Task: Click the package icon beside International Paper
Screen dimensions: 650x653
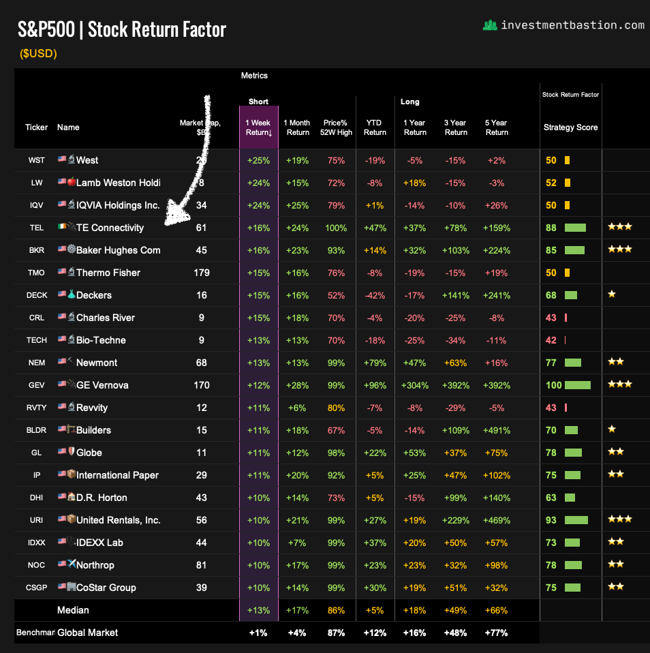Action: 72,474
